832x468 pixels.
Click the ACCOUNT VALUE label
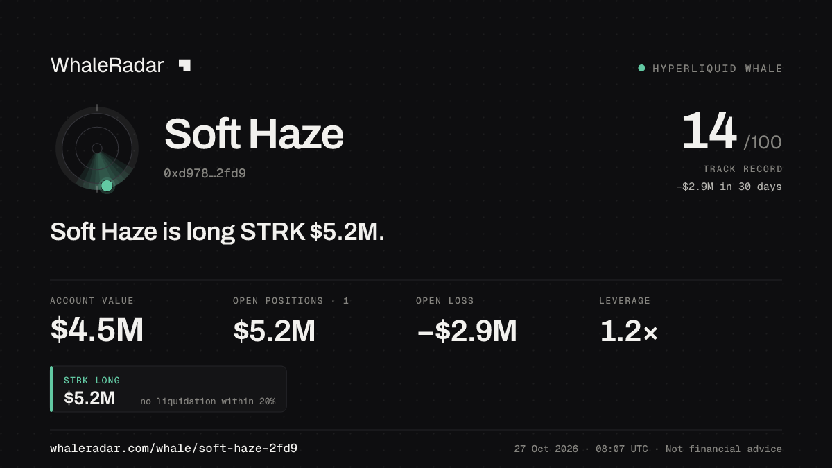coord(92,301)
